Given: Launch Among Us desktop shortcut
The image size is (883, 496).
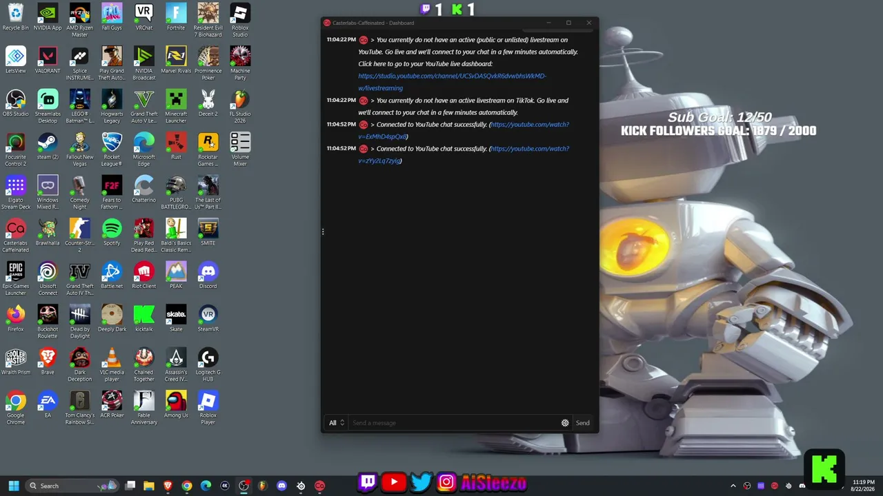Looking at the screenshot, I should pos(176,405).
